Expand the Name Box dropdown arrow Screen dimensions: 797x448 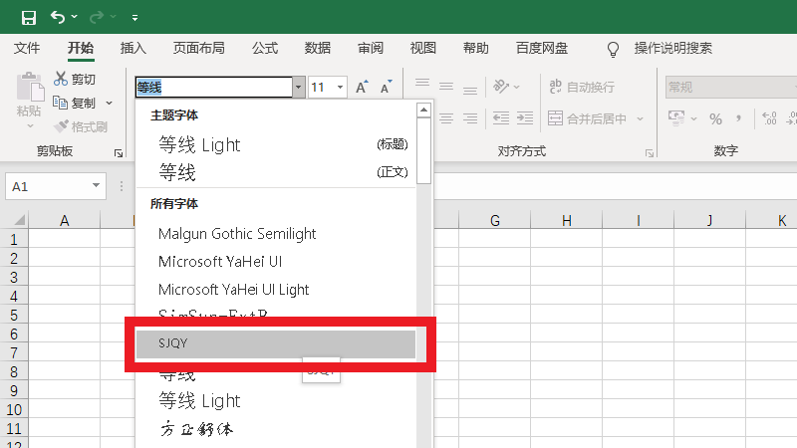[97, 186]
